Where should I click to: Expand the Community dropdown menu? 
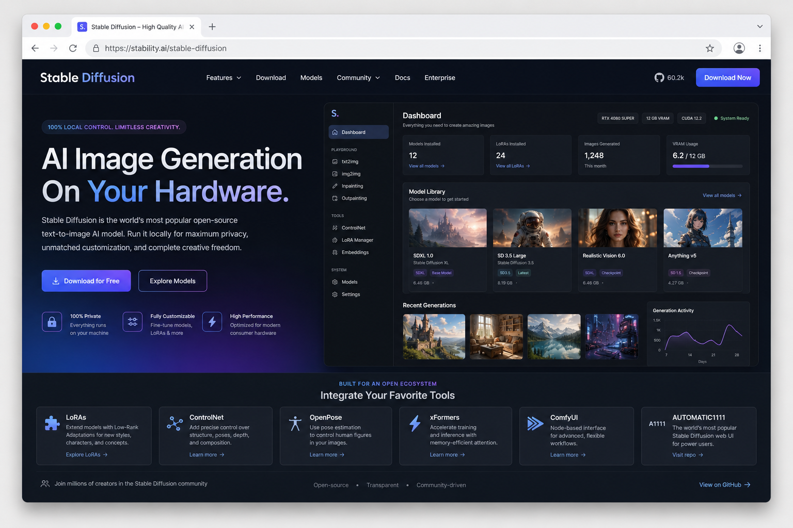pos(358,78)
